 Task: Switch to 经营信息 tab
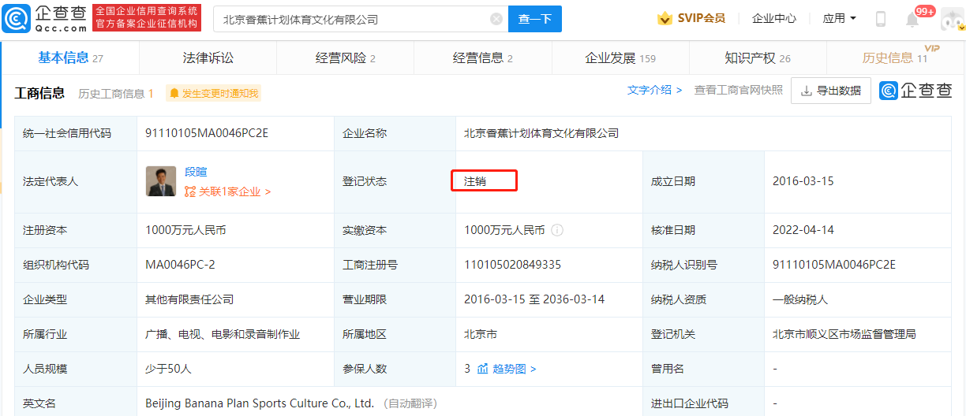click(483, 58)
